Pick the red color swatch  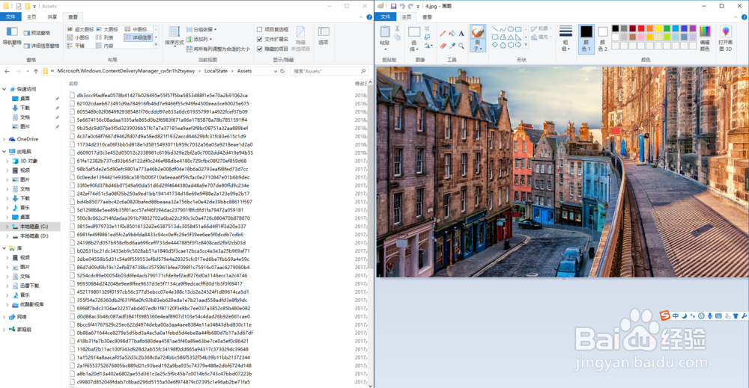[x=641, y=29]
